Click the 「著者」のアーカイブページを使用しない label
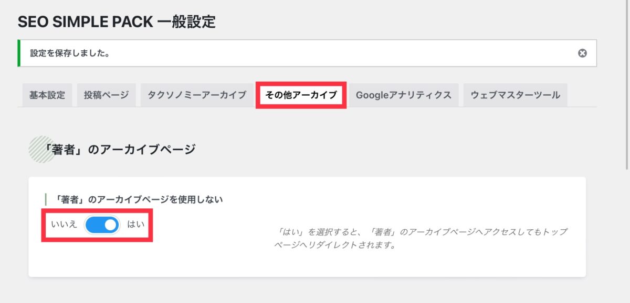Screen dimensions: 630x303 (x=139, y=199)
